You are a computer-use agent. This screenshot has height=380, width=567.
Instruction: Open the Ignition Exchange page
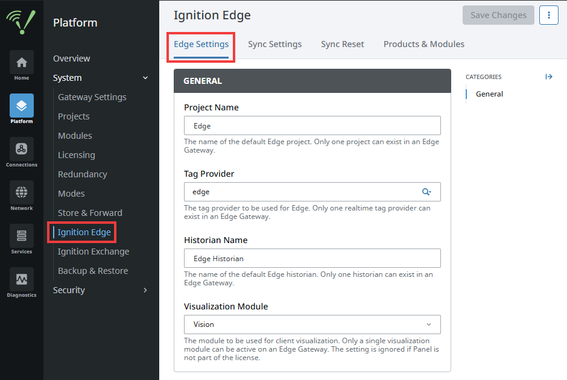coord(93,252)
